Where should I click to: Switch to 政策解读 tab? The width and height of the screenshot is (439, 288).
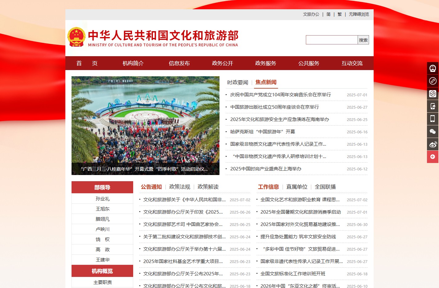[x=208, y=187]
